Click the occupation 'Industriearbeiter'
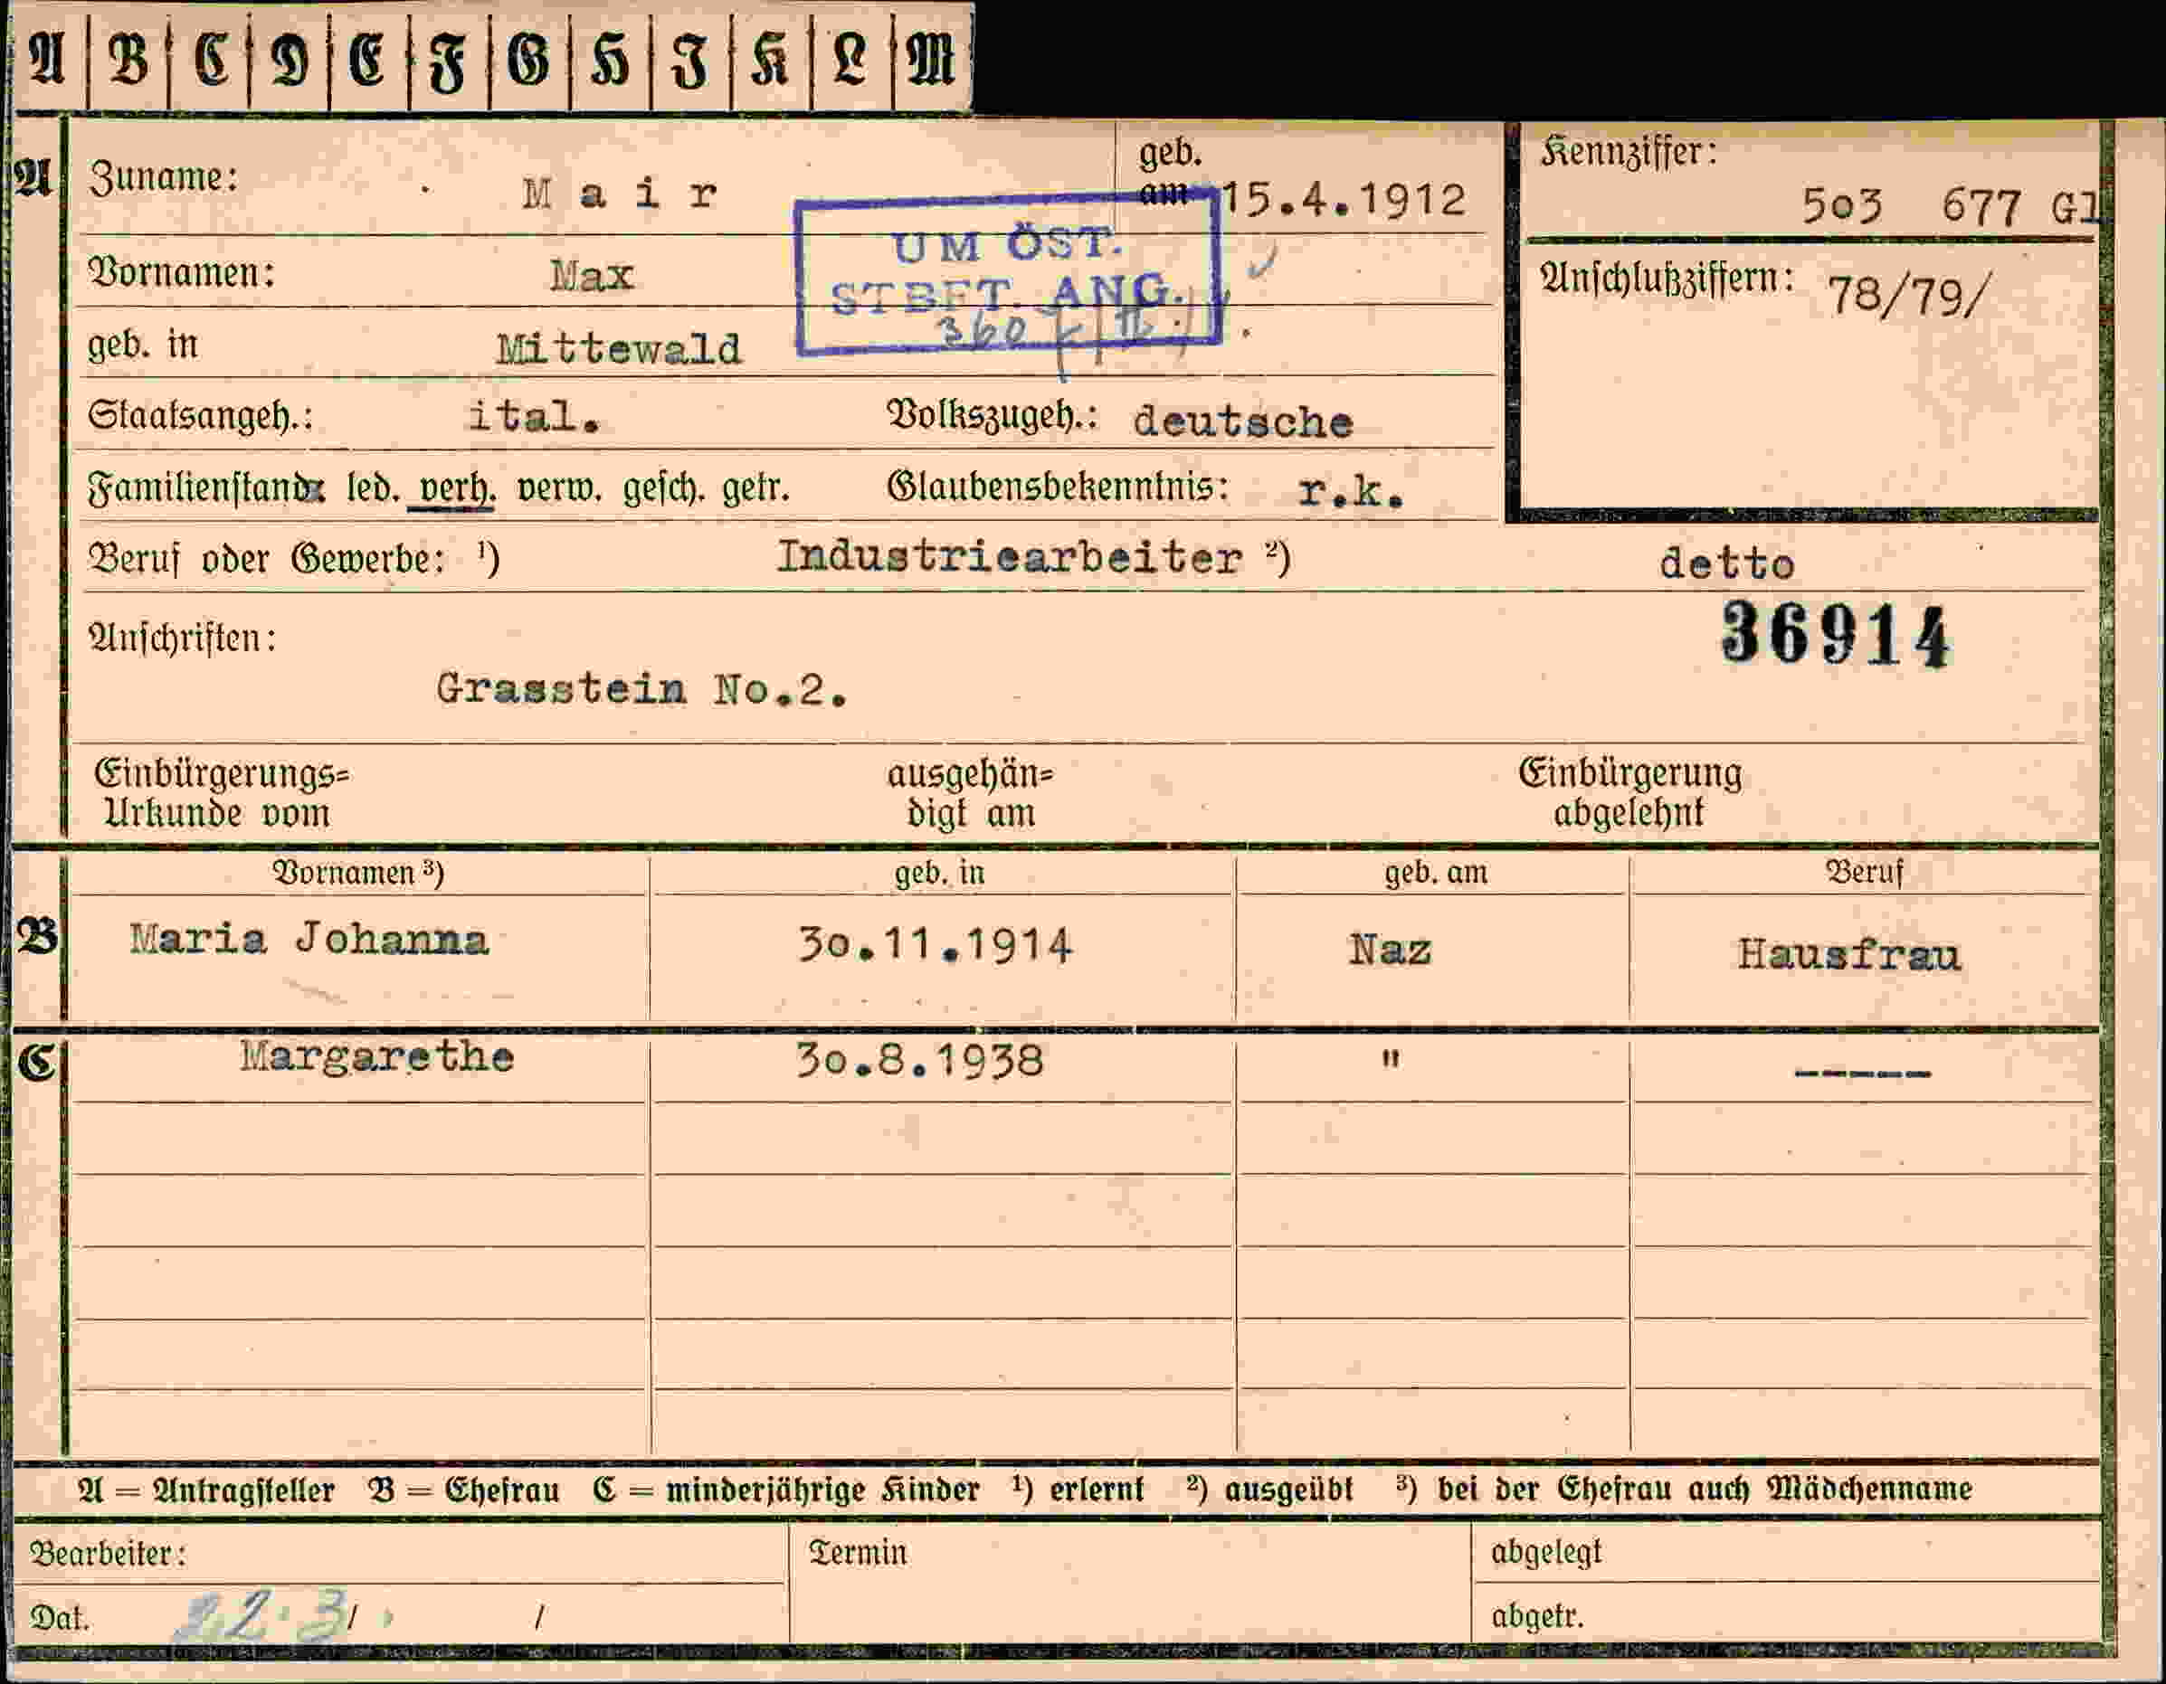The width and height of the screenshot is (2166, 1684). coord(1009,557)
